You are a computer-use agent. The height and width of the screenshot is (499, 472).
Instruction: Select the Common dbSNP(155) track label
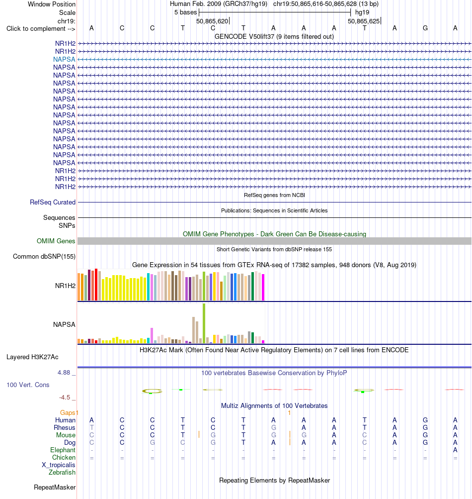[x=44, y=257]
